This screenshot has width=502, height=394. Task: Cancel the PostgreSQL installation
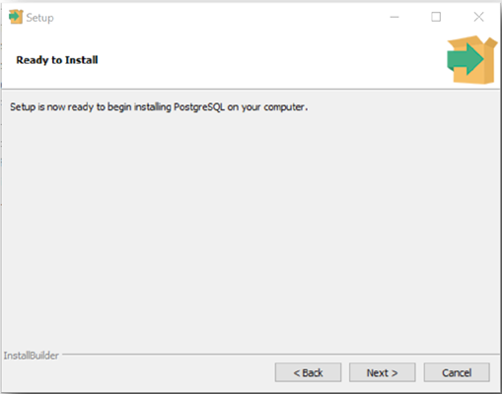point(457,372)
